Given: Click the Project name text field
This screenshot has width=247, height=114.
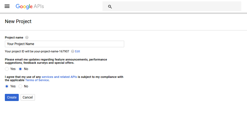Looking at the screenshot, I should click(x=65, y=44).
